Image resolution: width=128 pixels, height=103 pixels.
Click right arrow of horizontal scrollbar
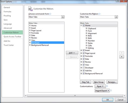pos(124,96)
